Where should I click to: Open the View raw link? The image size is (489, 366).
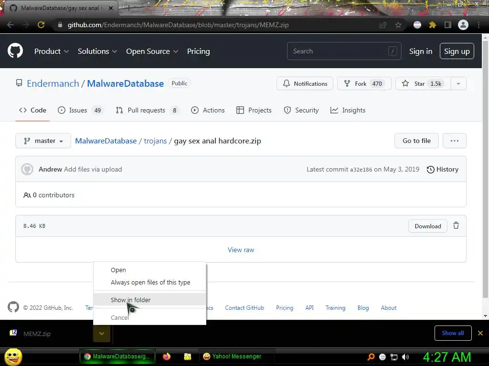click(x=241, y=250)
